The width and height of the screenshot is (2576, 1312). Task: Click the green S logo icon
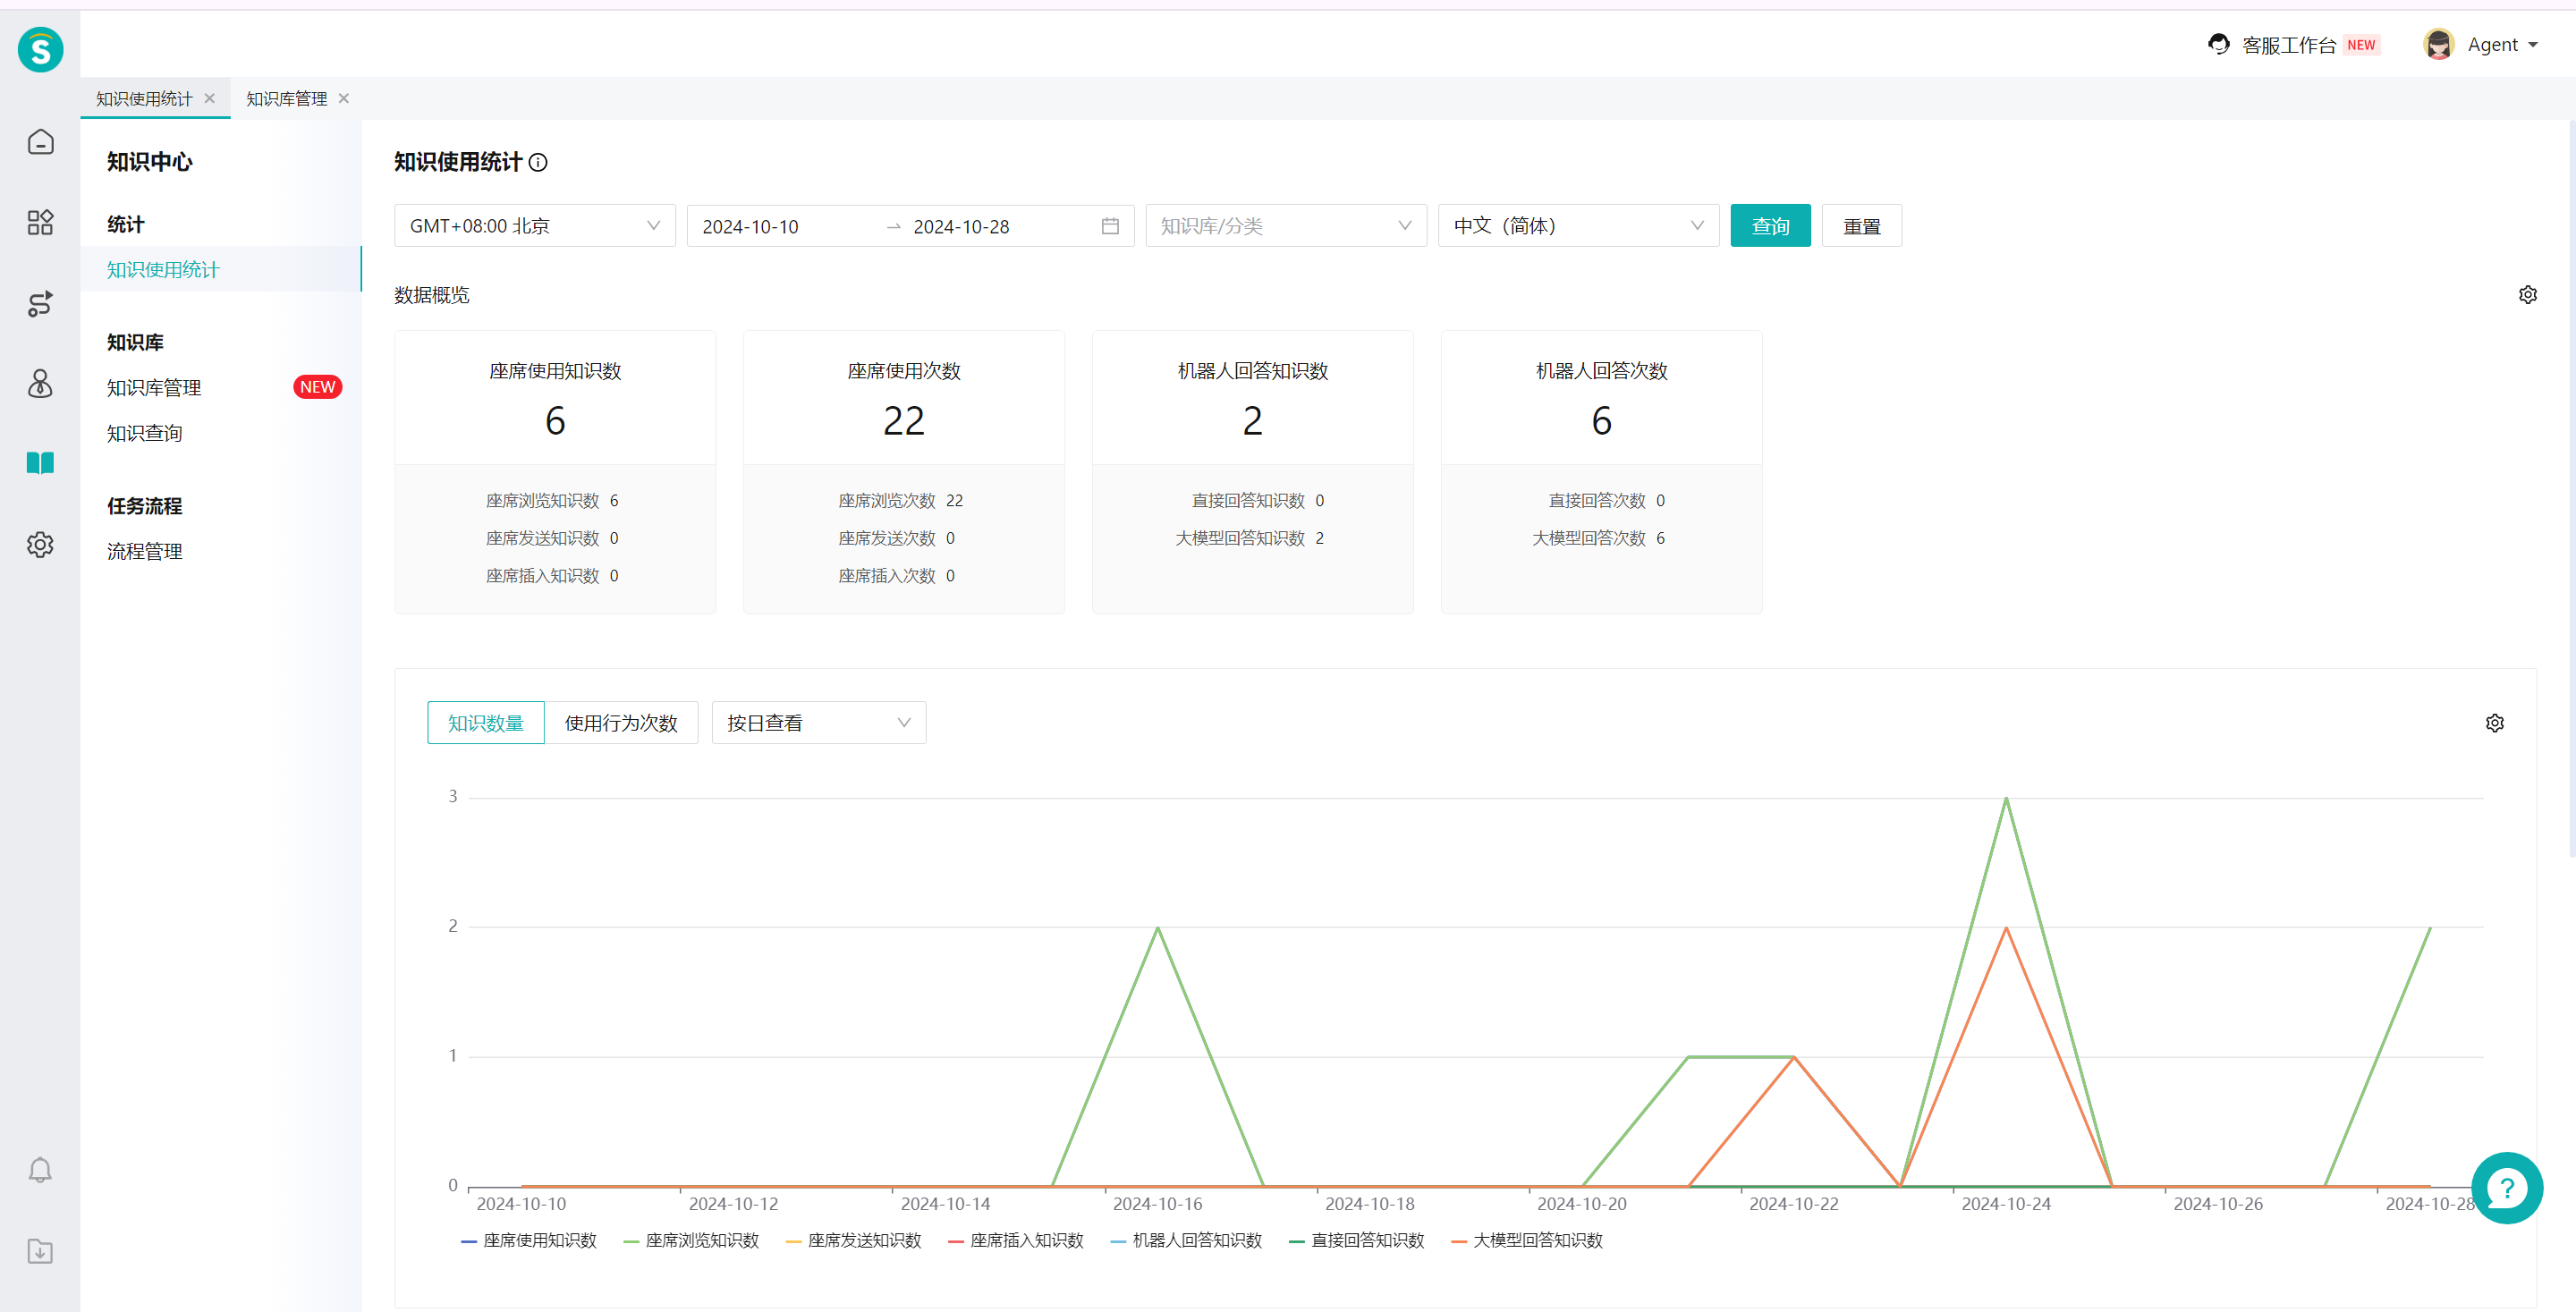(40, 49)
